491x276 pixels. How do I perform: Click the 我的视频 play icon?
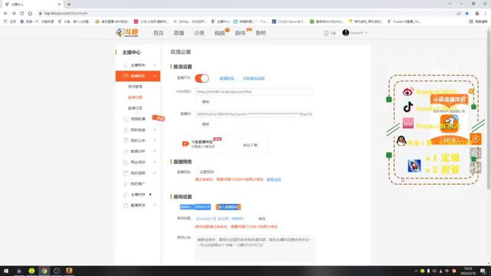coord(126,173)
